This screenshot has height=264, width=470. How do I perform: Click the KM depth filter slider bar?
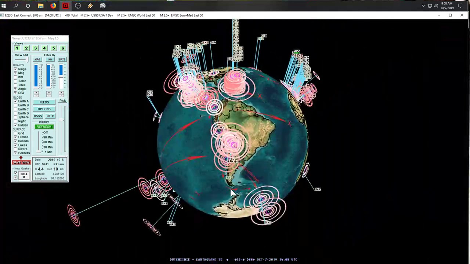point(48,77)
